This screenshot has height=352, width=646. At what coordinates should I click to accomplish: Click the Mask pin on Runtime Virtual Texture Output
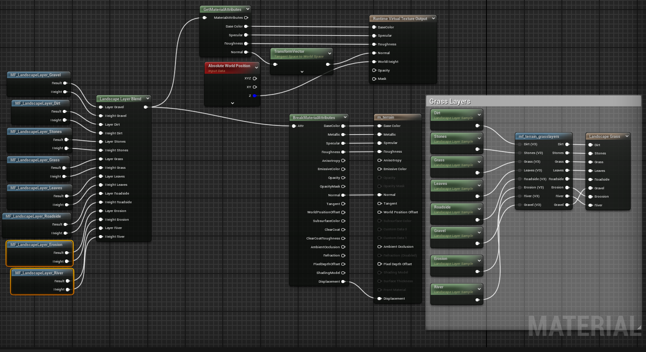tap(374, 79)
